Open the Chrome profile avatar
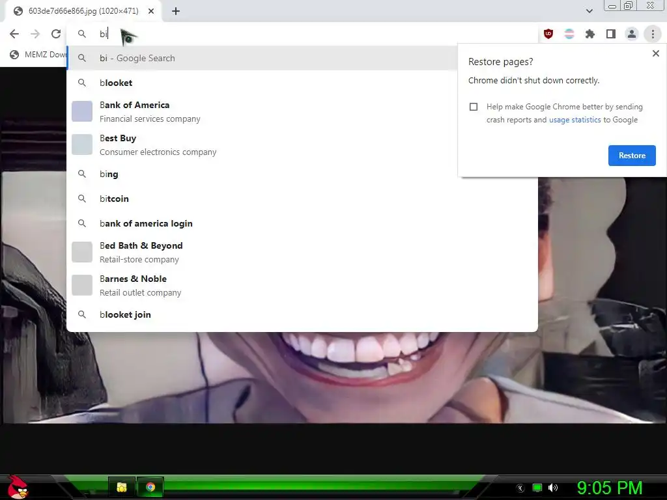Image resolution: width=667 pixels, height=500 pixels. [x=632, y=34]
